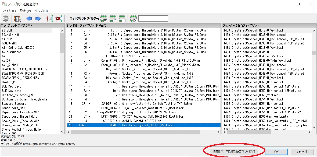The width and height of the screenshot is (317, 157).
Task: Run automatic footprint association
Action: point(50,19)
